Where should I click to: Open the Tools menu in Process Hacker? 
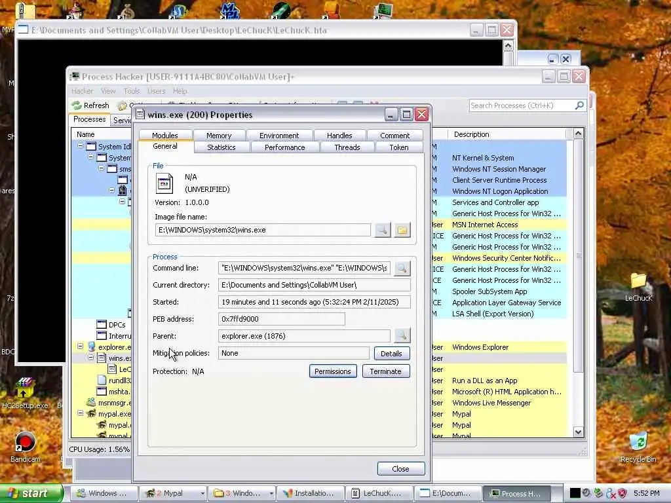point(132,91)
